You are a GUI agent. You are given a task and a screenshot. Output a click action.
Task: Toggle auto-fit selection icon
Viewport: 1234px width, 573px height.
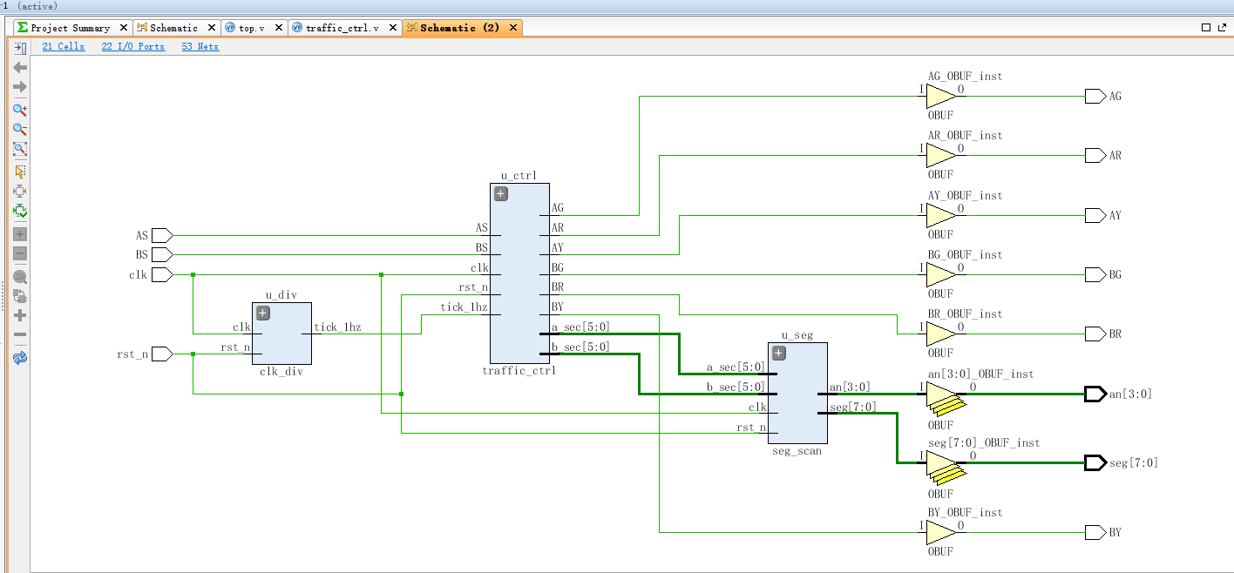click(20, 210)
